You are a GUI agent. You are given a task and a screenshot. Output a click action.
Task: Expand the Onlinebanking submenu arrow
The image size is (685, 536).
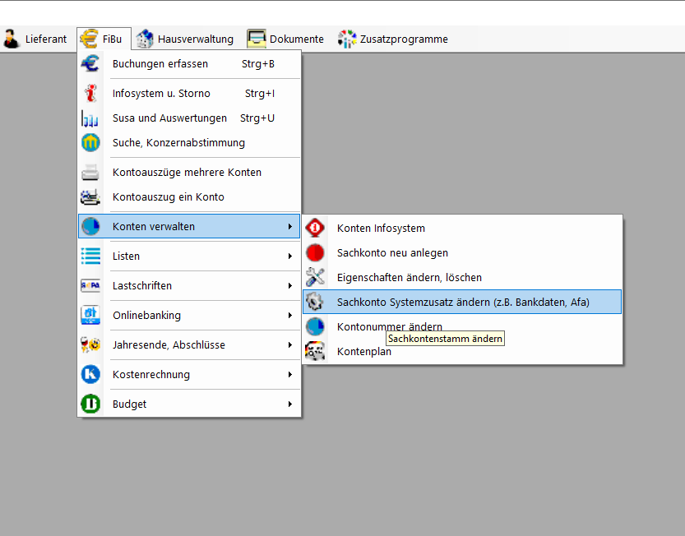point(289,316)
